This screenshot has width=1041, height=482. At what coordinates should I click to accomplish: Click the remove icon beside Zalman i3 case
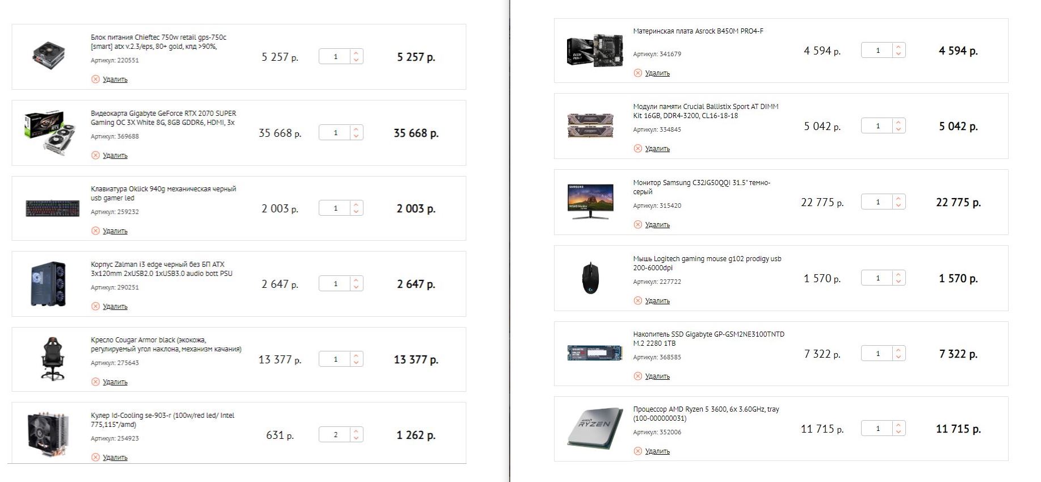tap(95, 307)
